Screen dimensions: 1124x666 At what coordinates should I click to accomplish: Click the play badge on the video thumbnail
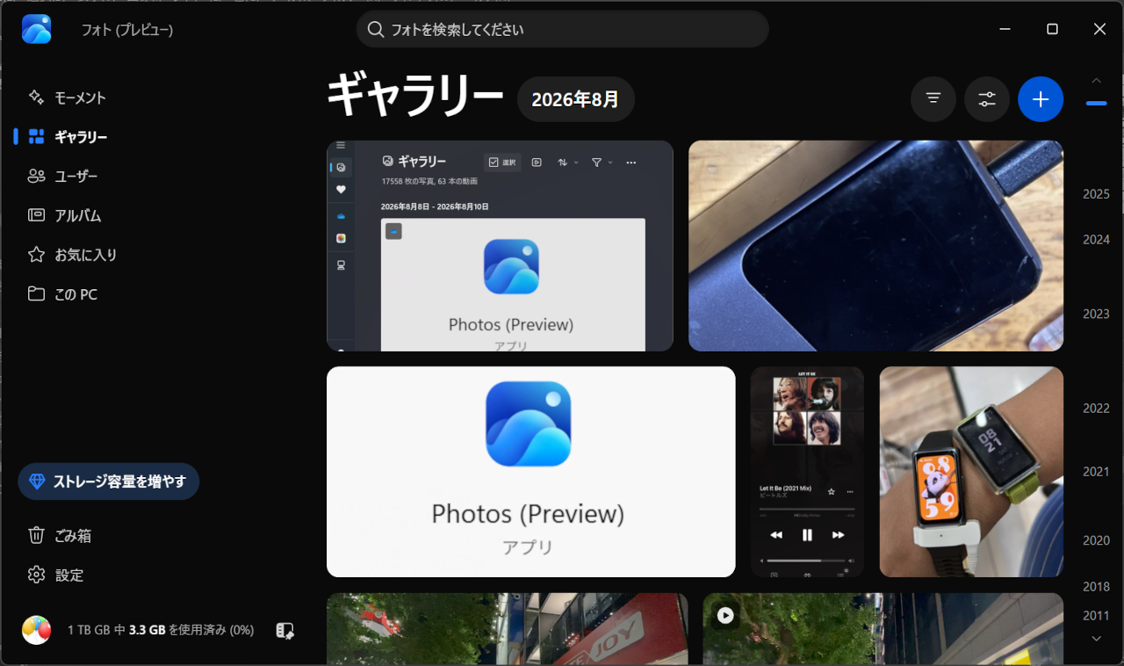pos(725,616)
